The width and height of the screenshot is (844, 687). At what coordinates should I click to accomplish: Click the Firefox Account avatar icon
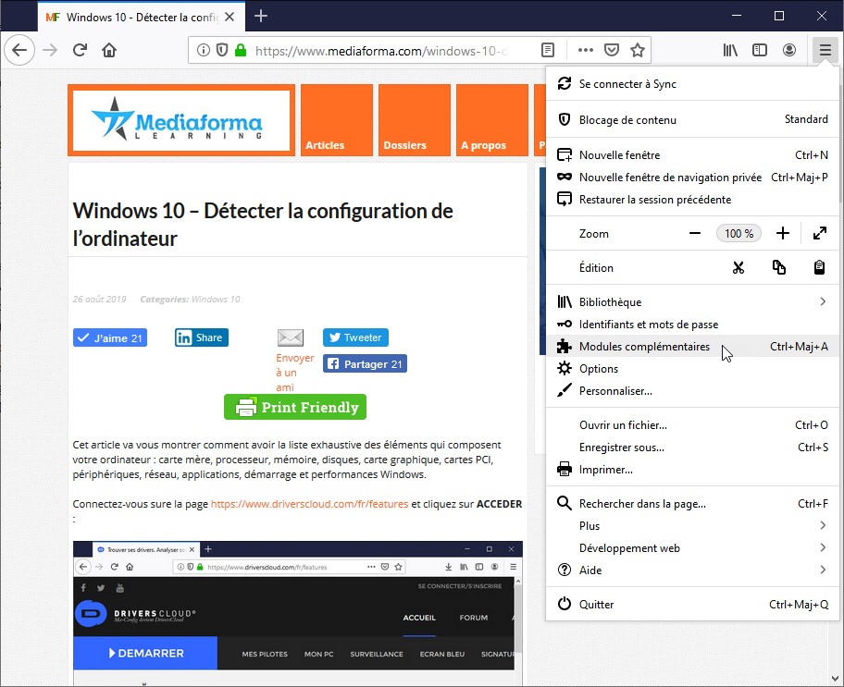click(789, 50)
